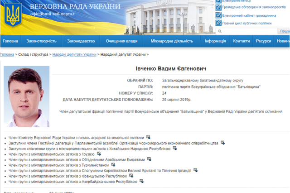Click the Головна breadcrumb link
The image size is (290, 193).
pyautogui.click(x=7, y=54)
